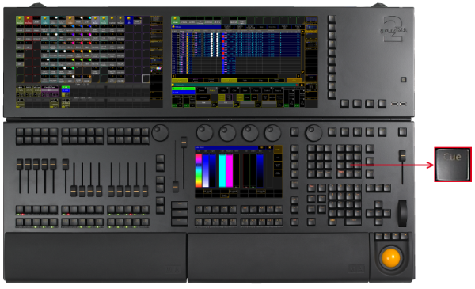Click the small square button below the grandMA2 logo
Image resolution: width=475 pixels, height=289 pixels.
[404, 80]
